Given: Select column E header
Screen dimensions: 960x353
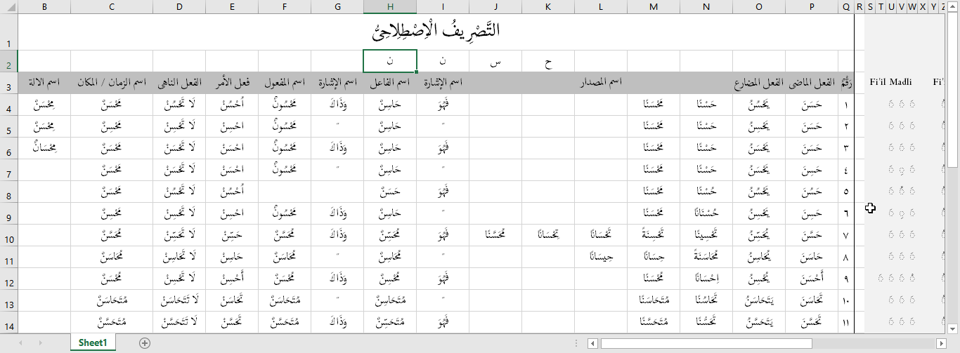Looking at the screenshot, I should (x=232, y=7).
